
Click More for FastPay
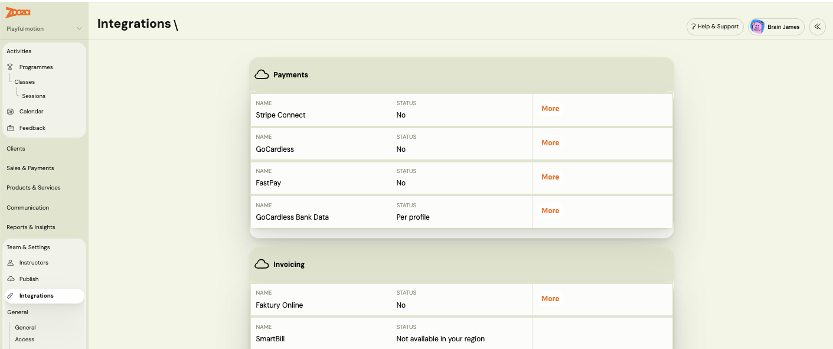pyautogui.click(x=550, y=177)
